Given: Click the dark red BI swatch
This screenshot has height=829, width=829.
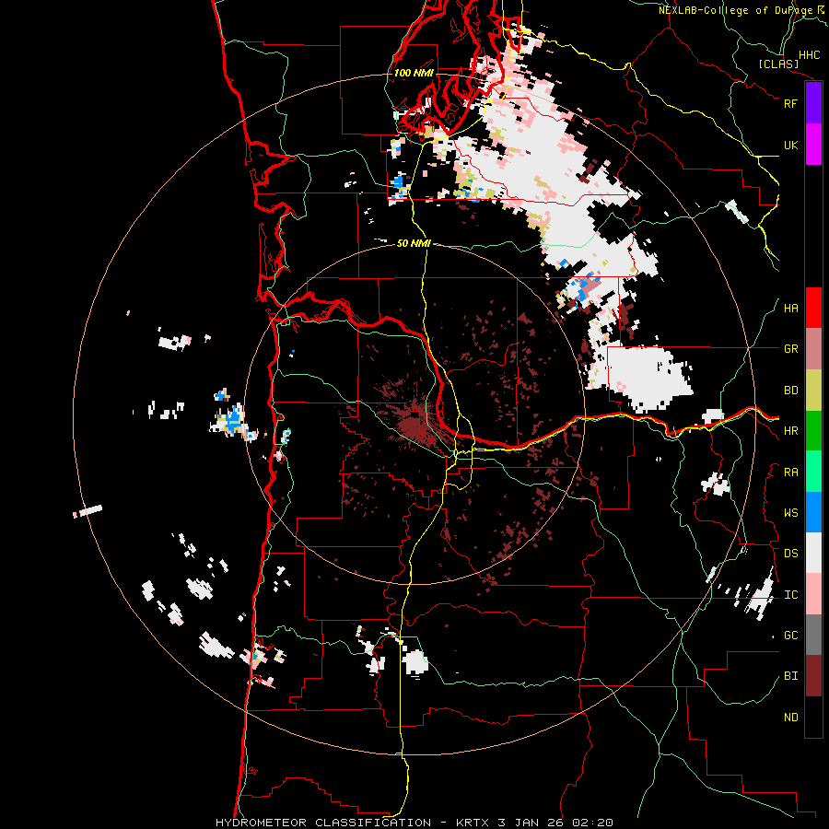Looking at the screenshot, I should click(x=813, y=676).
